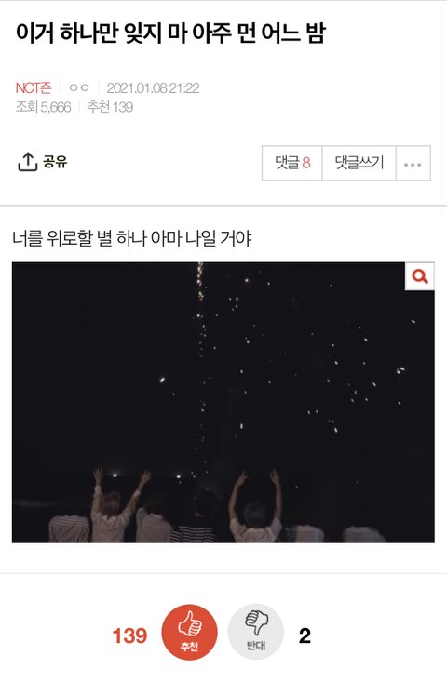Click the red 139 recommend count
Image resolution: width=447 pixels, height=682 pixels.
pyautogui.click(x=129, y=635)
